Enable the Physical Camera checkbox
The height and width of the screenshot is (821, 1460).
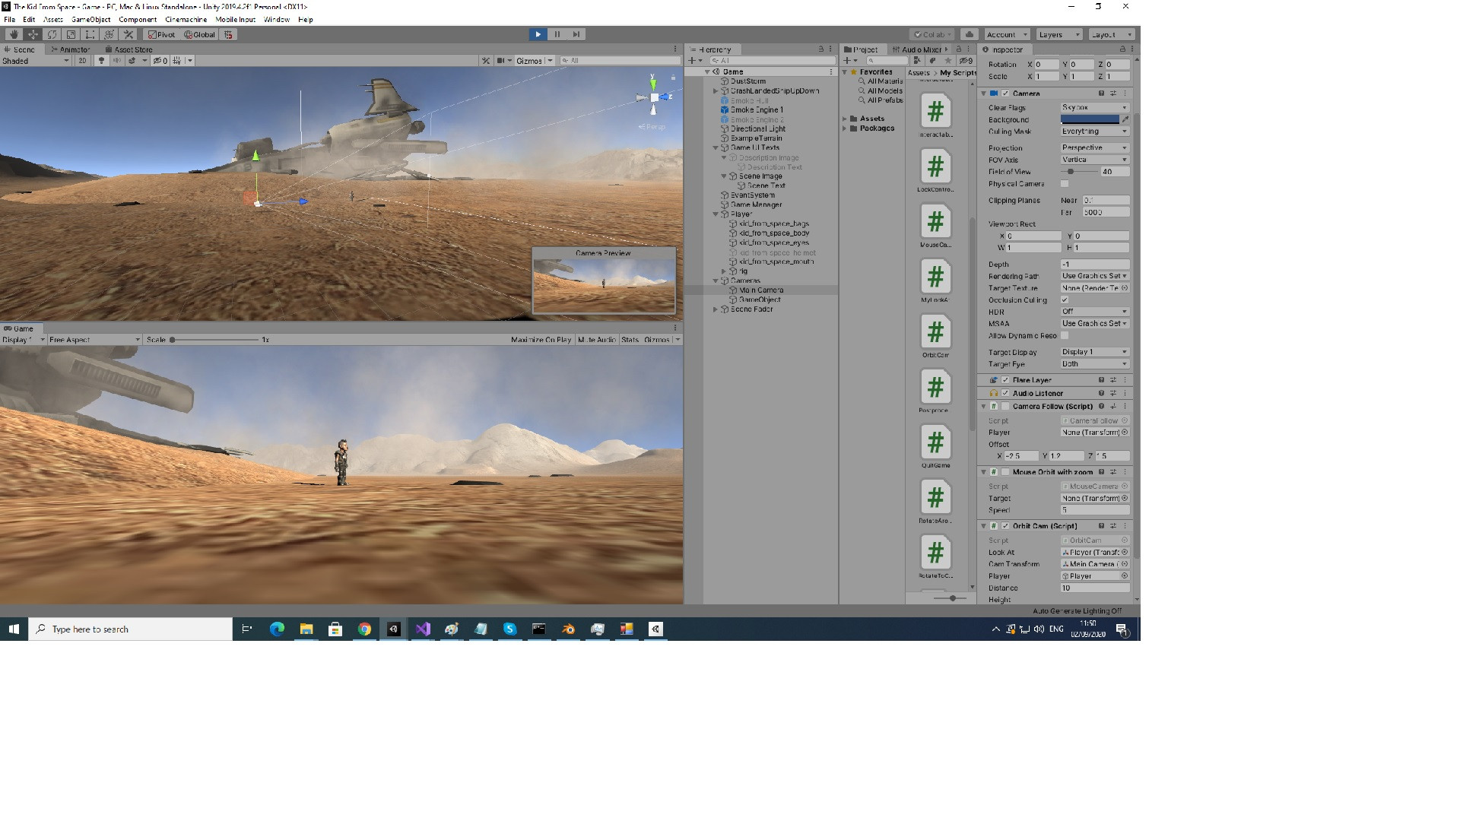(1065, 184)
